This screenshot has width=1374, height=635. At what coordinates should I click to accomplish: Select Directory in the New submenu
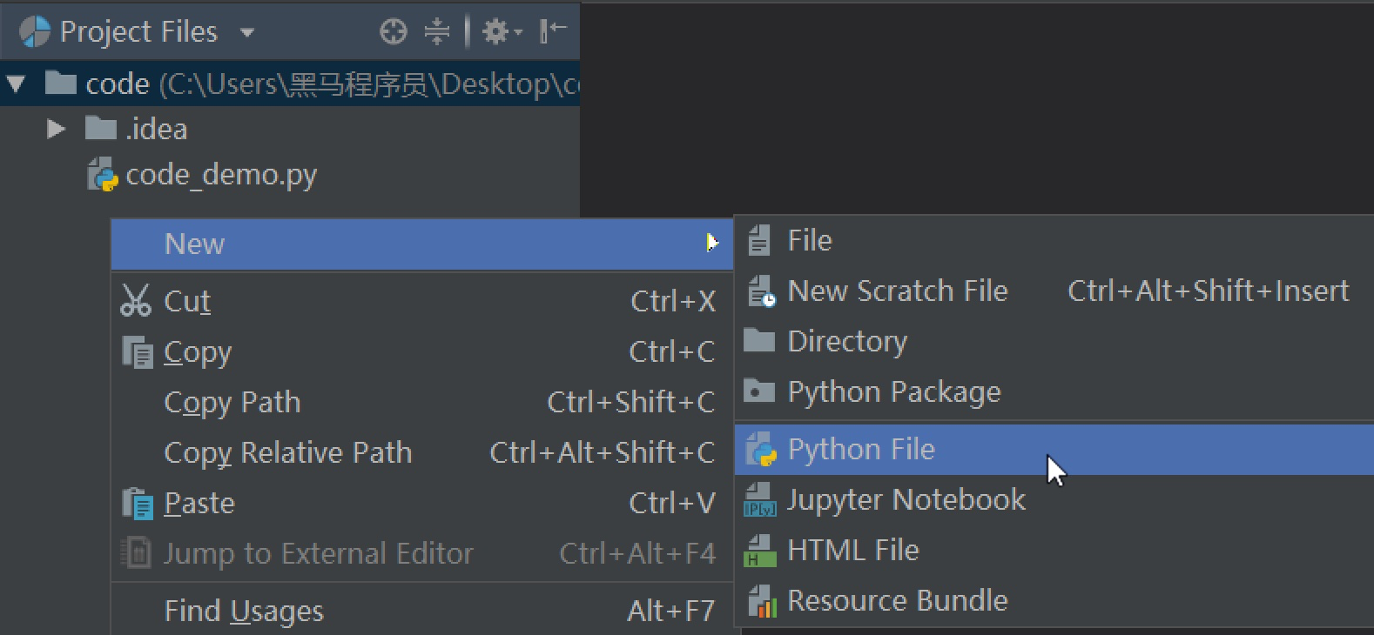pyautogui.click(x=846, y=342)
